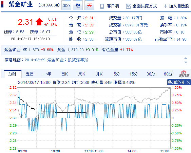This screenshot has height=153, width=191.
Task: Click the current price 2.31
Action: [x=25, y=22]
